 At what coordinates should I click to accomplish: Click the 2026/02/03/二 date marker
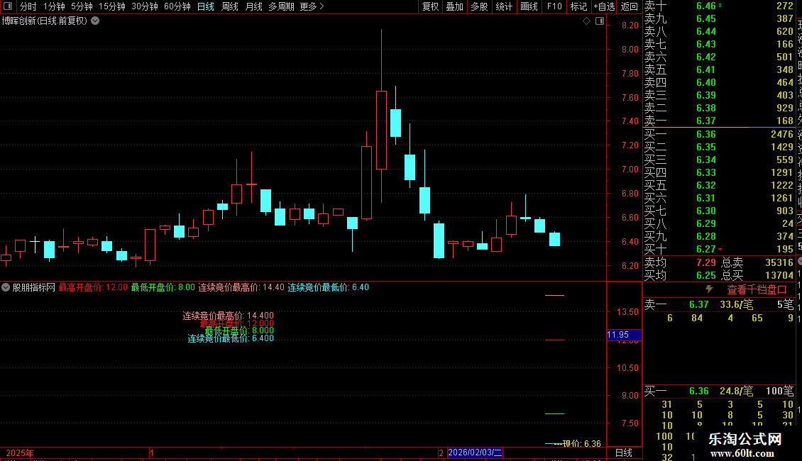475,452
